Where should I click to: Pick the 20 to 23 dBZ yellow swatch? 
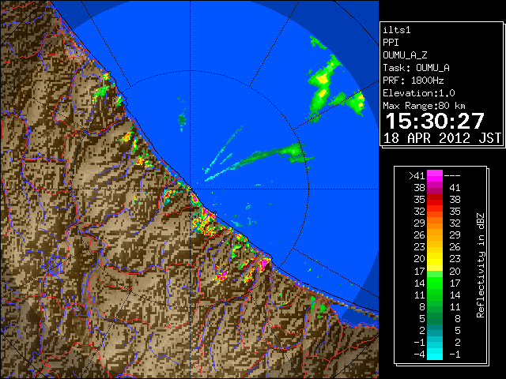[435, 260]
